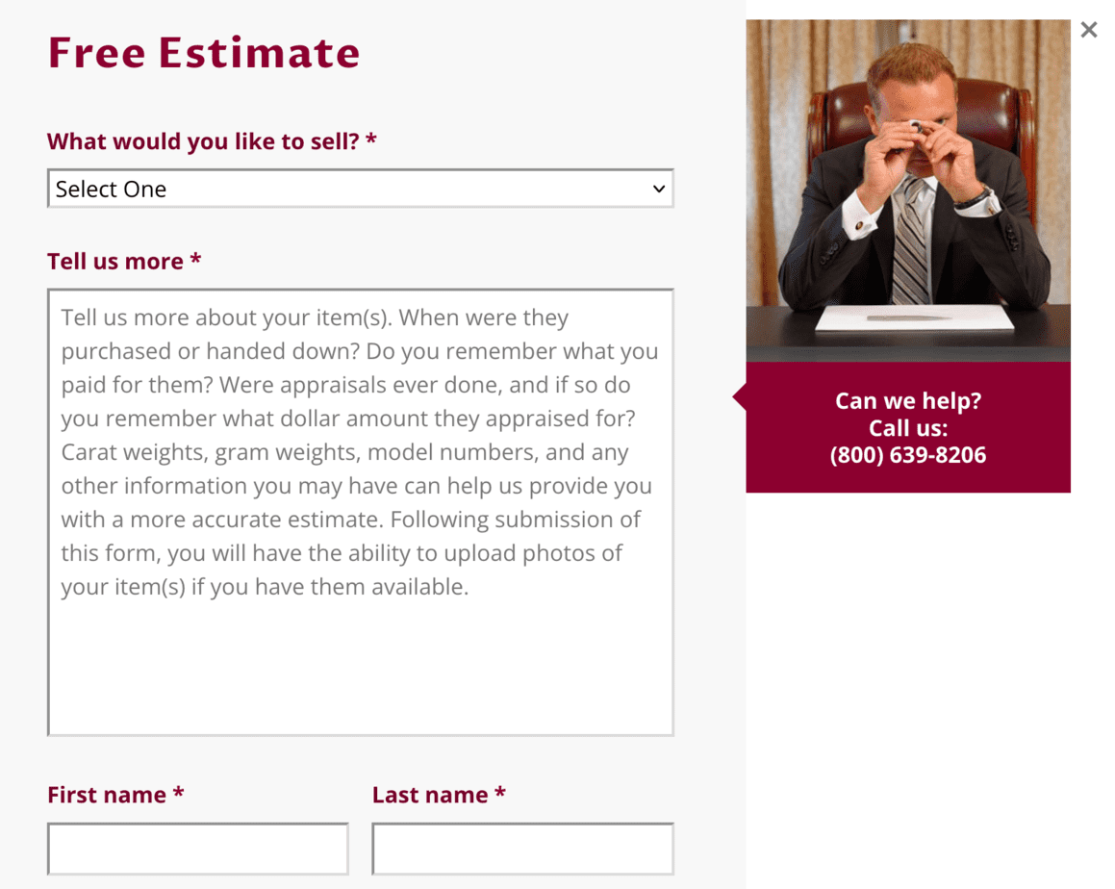Click into the First name field
The width and height of the screenshot is (1115, 889).
coord(197,849)
